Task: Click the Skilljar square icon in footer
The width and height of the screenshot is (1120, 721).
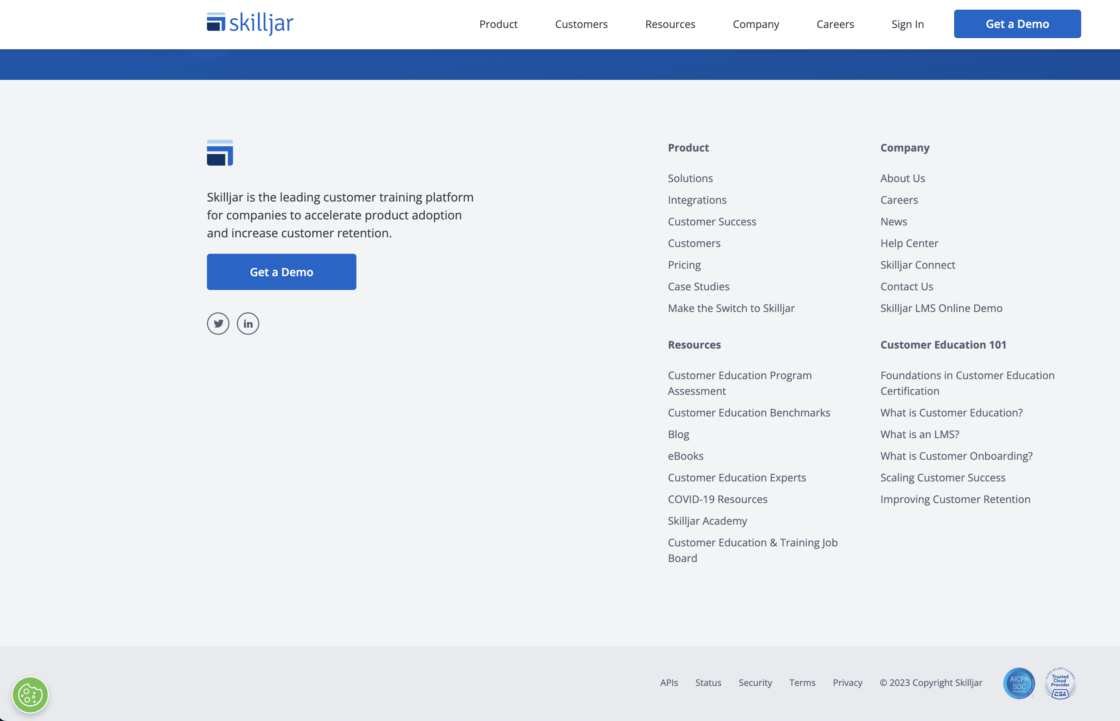Action: (220, 153)
